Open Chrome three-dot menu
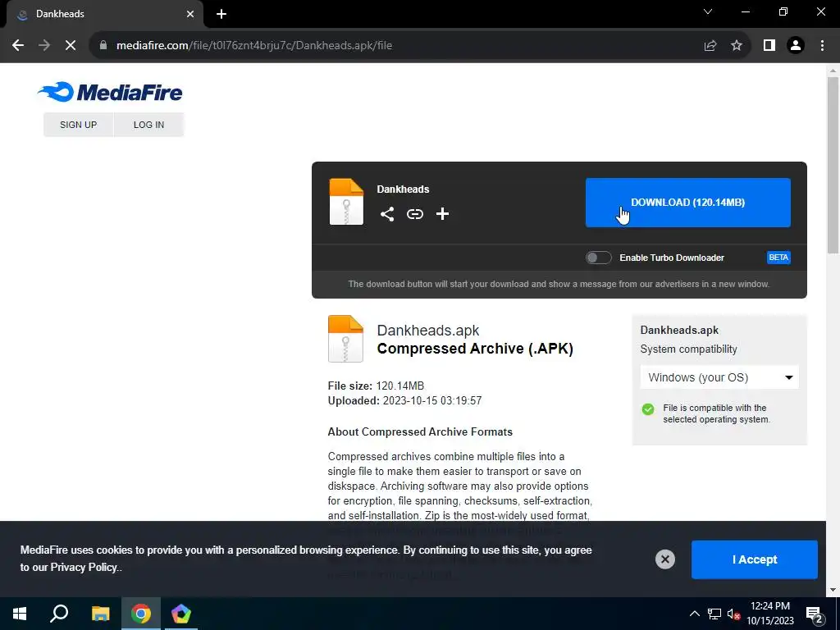This screenshot has width=840, height=630. [822, 46]
